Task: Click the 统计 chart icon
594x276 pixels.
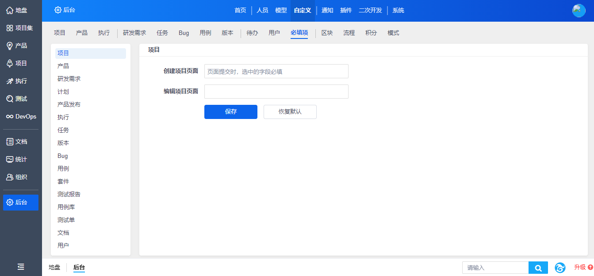Action: (x=9, y=159)
